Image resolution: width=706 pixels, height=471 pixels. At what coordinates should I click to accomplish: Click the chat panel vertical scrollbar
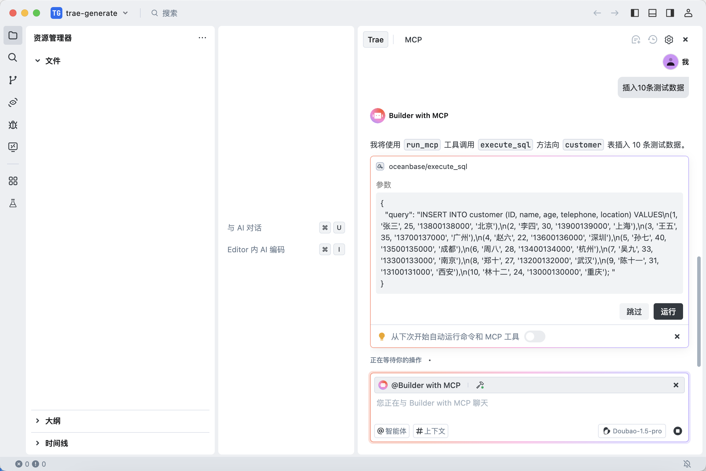698,311
